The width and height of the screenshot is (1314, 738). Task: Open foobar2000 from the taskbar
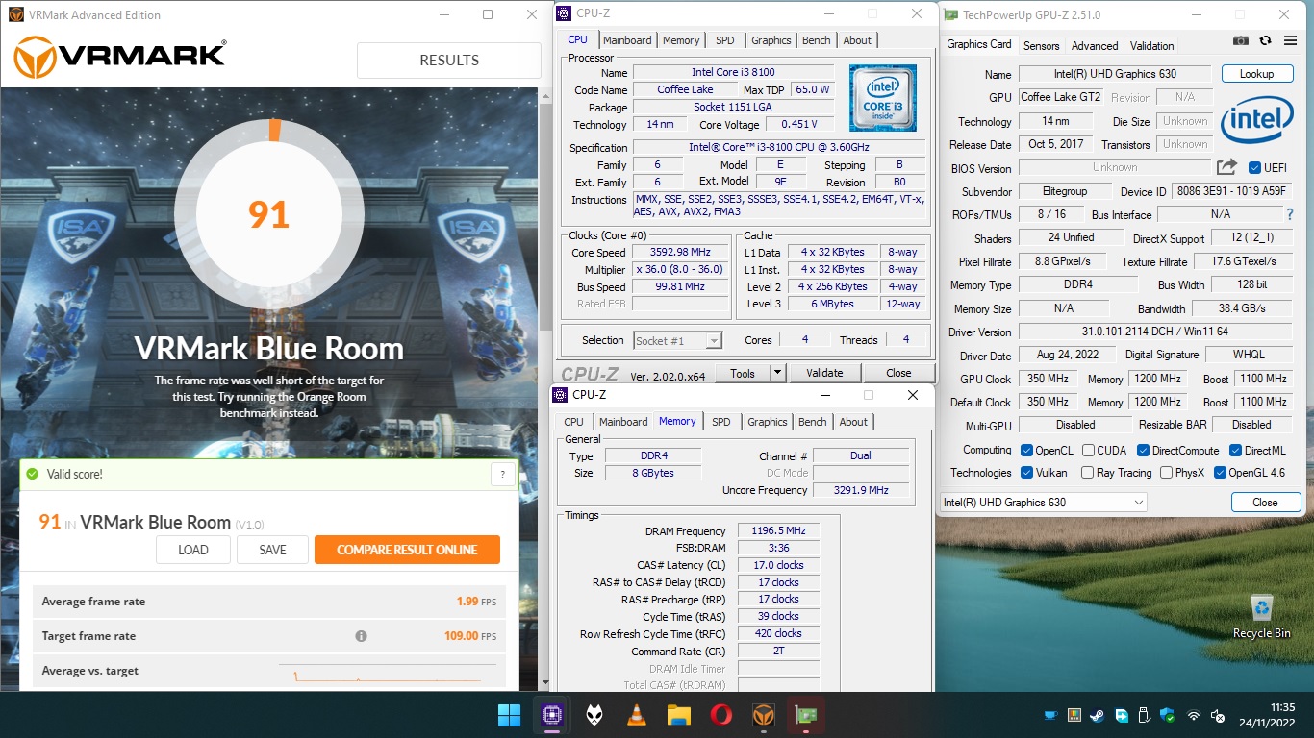(x=594, y=715)
